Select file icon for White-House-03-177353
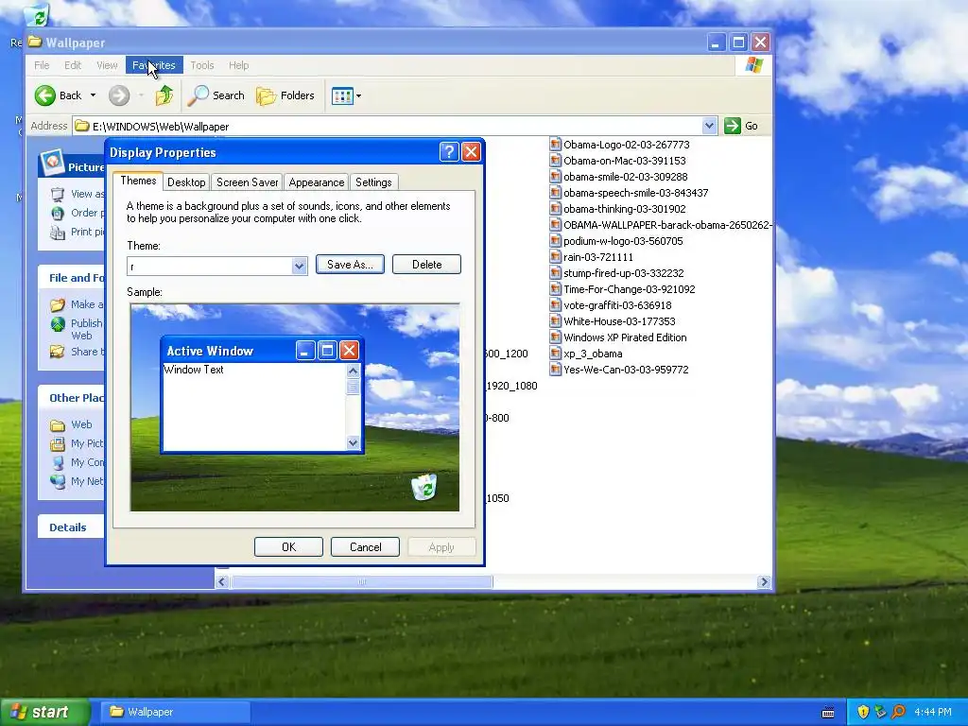The image size is (968, 726). coord(555,321)
